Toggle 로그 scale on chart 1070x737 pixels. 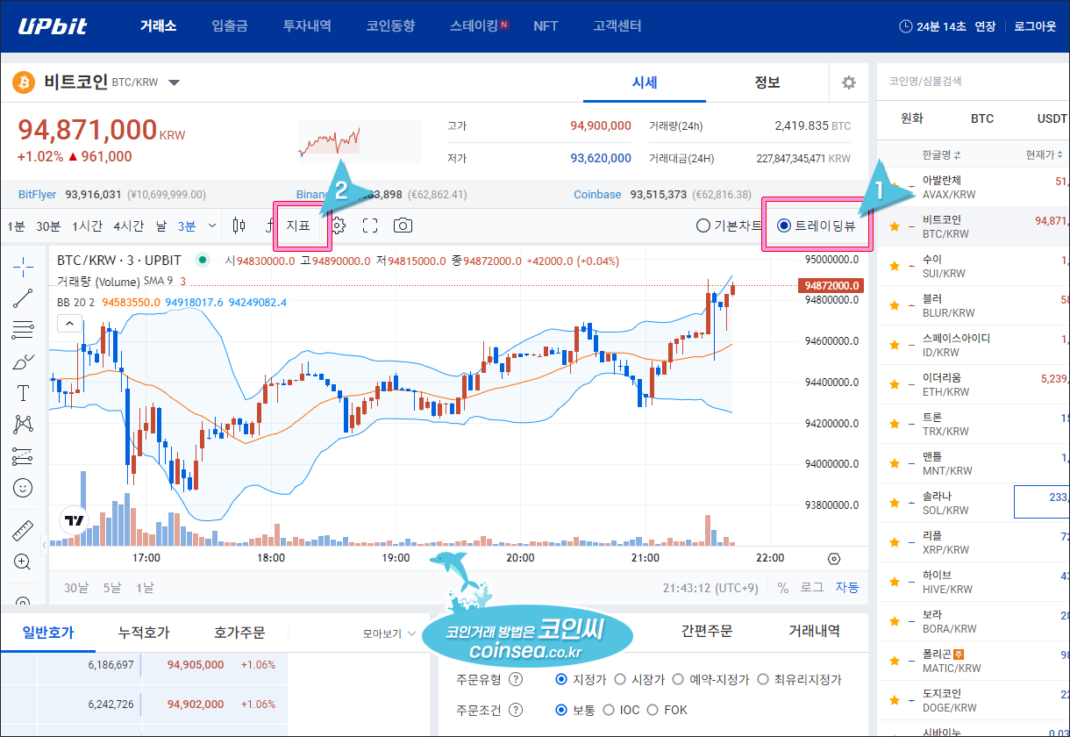coord(812,587)
